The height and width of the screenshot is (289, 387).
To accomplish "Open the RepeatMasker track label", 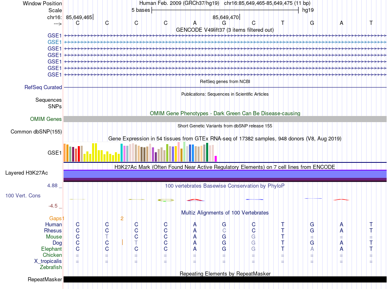I will tap(45, 280).
